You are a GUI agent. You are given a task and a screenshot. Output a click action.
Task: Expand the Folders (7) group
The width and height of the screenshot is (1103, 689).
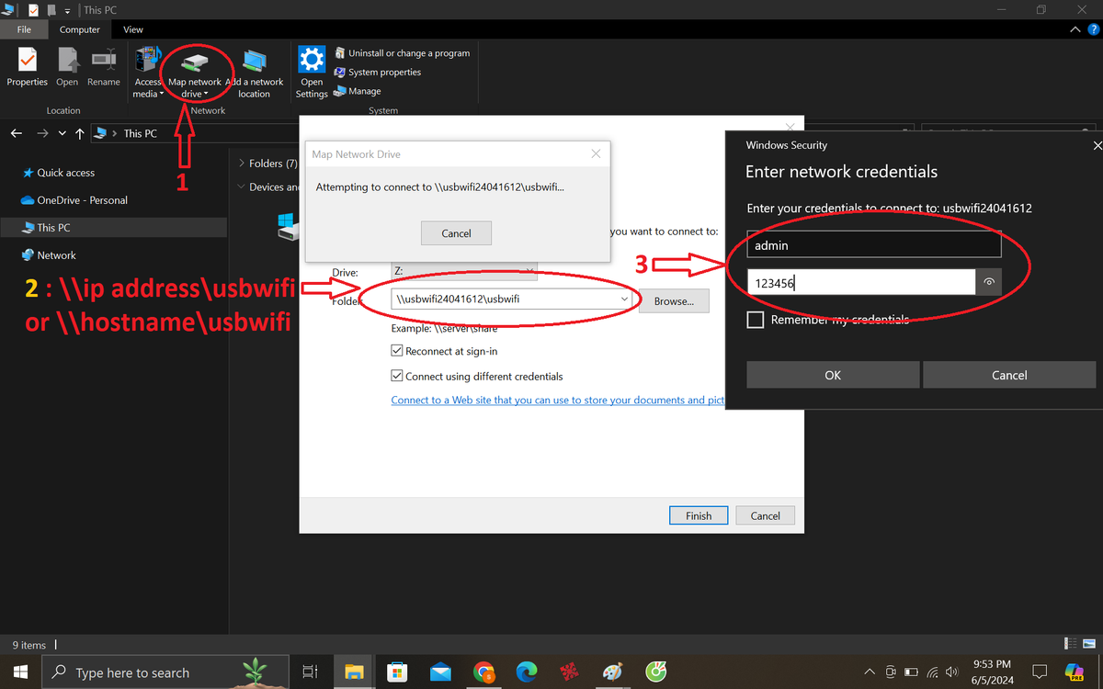[x=242, y=164]
